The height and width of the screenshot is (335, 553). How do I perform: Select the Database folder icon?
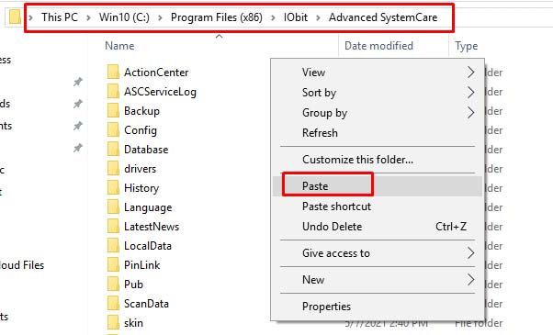113,149
